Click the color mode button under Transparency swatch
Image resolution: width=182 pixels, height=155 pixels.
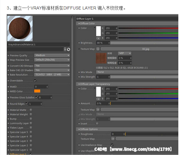[98, 99]
